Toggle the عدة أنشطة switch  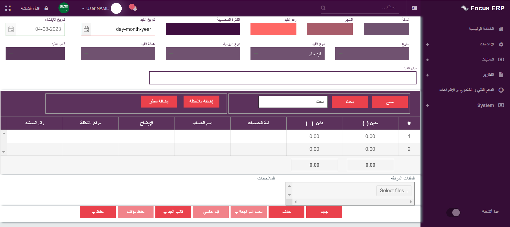tap(454, 212)
